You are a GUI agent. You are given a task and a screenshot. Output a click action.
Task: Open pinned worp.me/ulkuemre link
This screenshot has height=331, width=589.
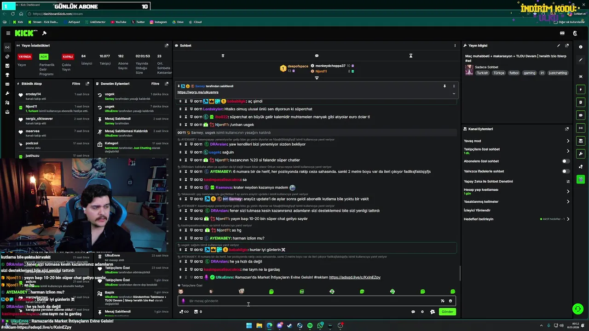click(198, 92)
